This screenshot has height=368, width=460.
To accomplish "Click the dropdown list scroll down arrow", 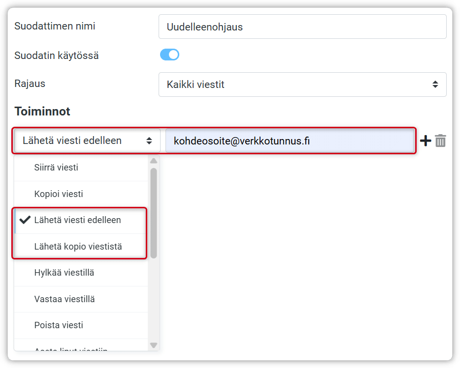I will [153, 345].
